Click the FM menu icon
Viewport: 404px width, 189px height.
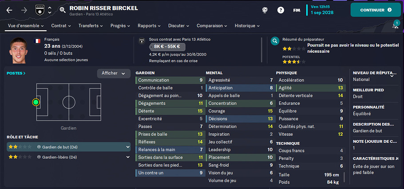[x=296, y=10]
